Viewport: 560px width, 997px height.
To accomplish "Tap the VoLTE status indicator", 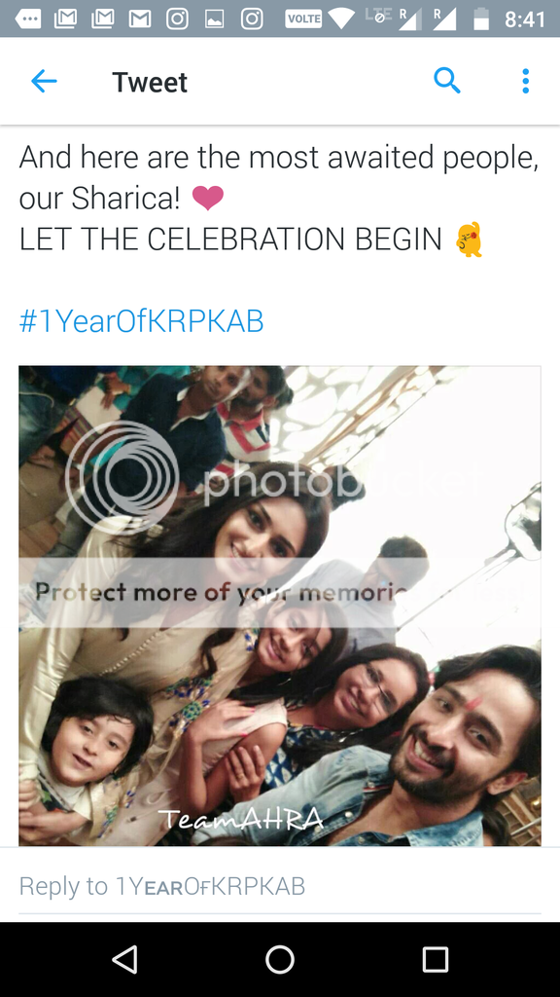I will (303, 19).
